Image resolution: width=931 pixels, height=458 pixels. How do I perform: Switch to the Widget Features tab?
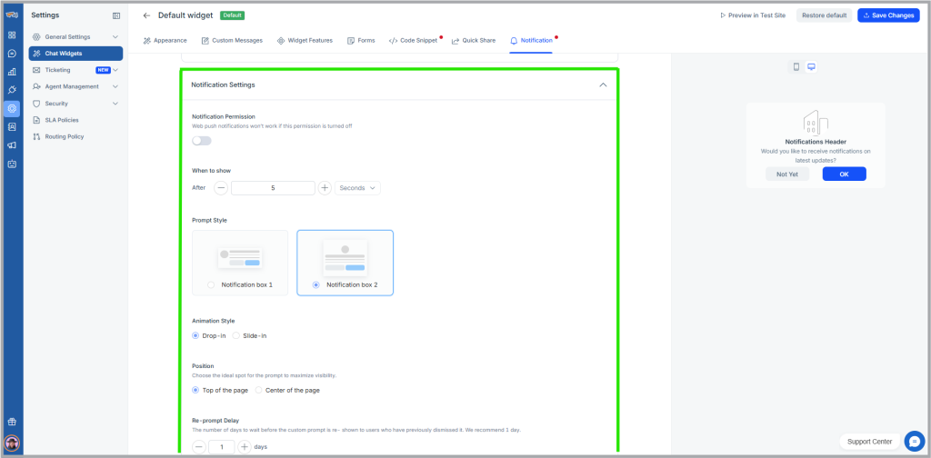coord(305,41)
